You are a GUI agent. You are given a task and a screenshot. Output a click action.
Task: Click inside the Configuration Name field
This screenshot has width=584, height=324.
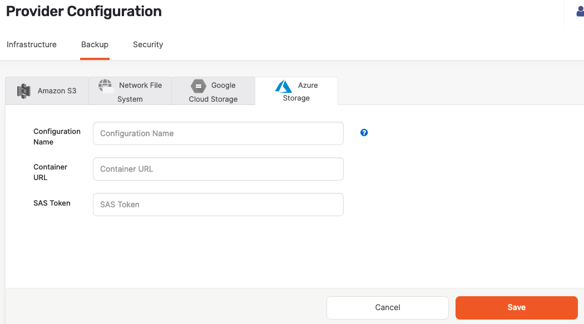tap(217, 133)
